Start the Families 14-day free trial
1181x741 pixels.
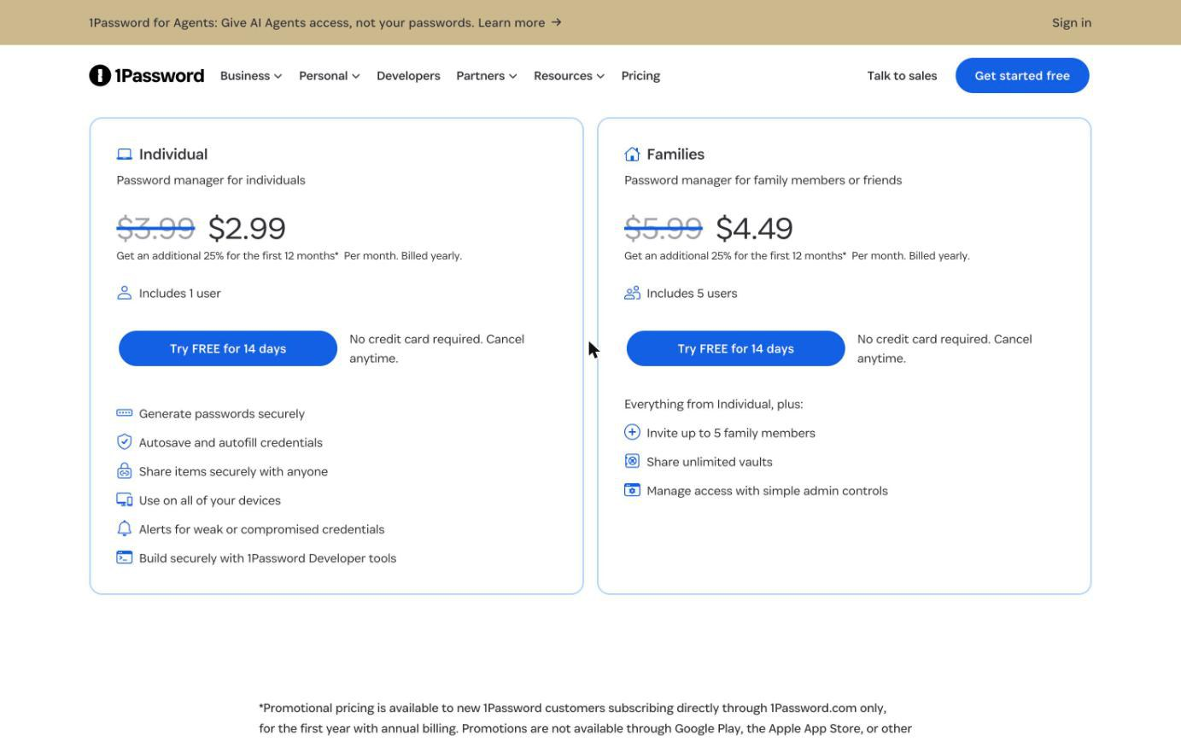(735, 348)
